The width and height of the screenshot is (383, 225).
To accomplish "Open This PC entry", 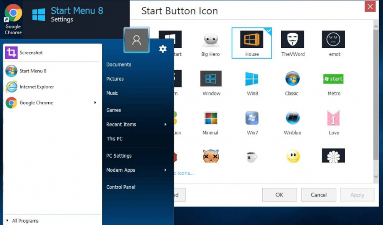I will [114, 139].
